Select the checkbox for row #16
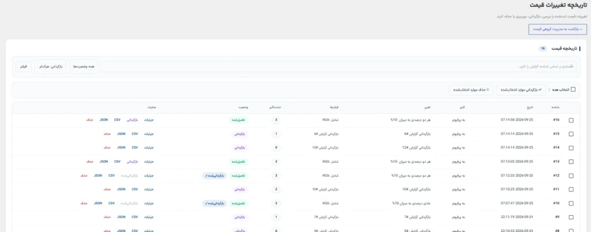The width and height of the screenshot is (591, 232). 571,120
